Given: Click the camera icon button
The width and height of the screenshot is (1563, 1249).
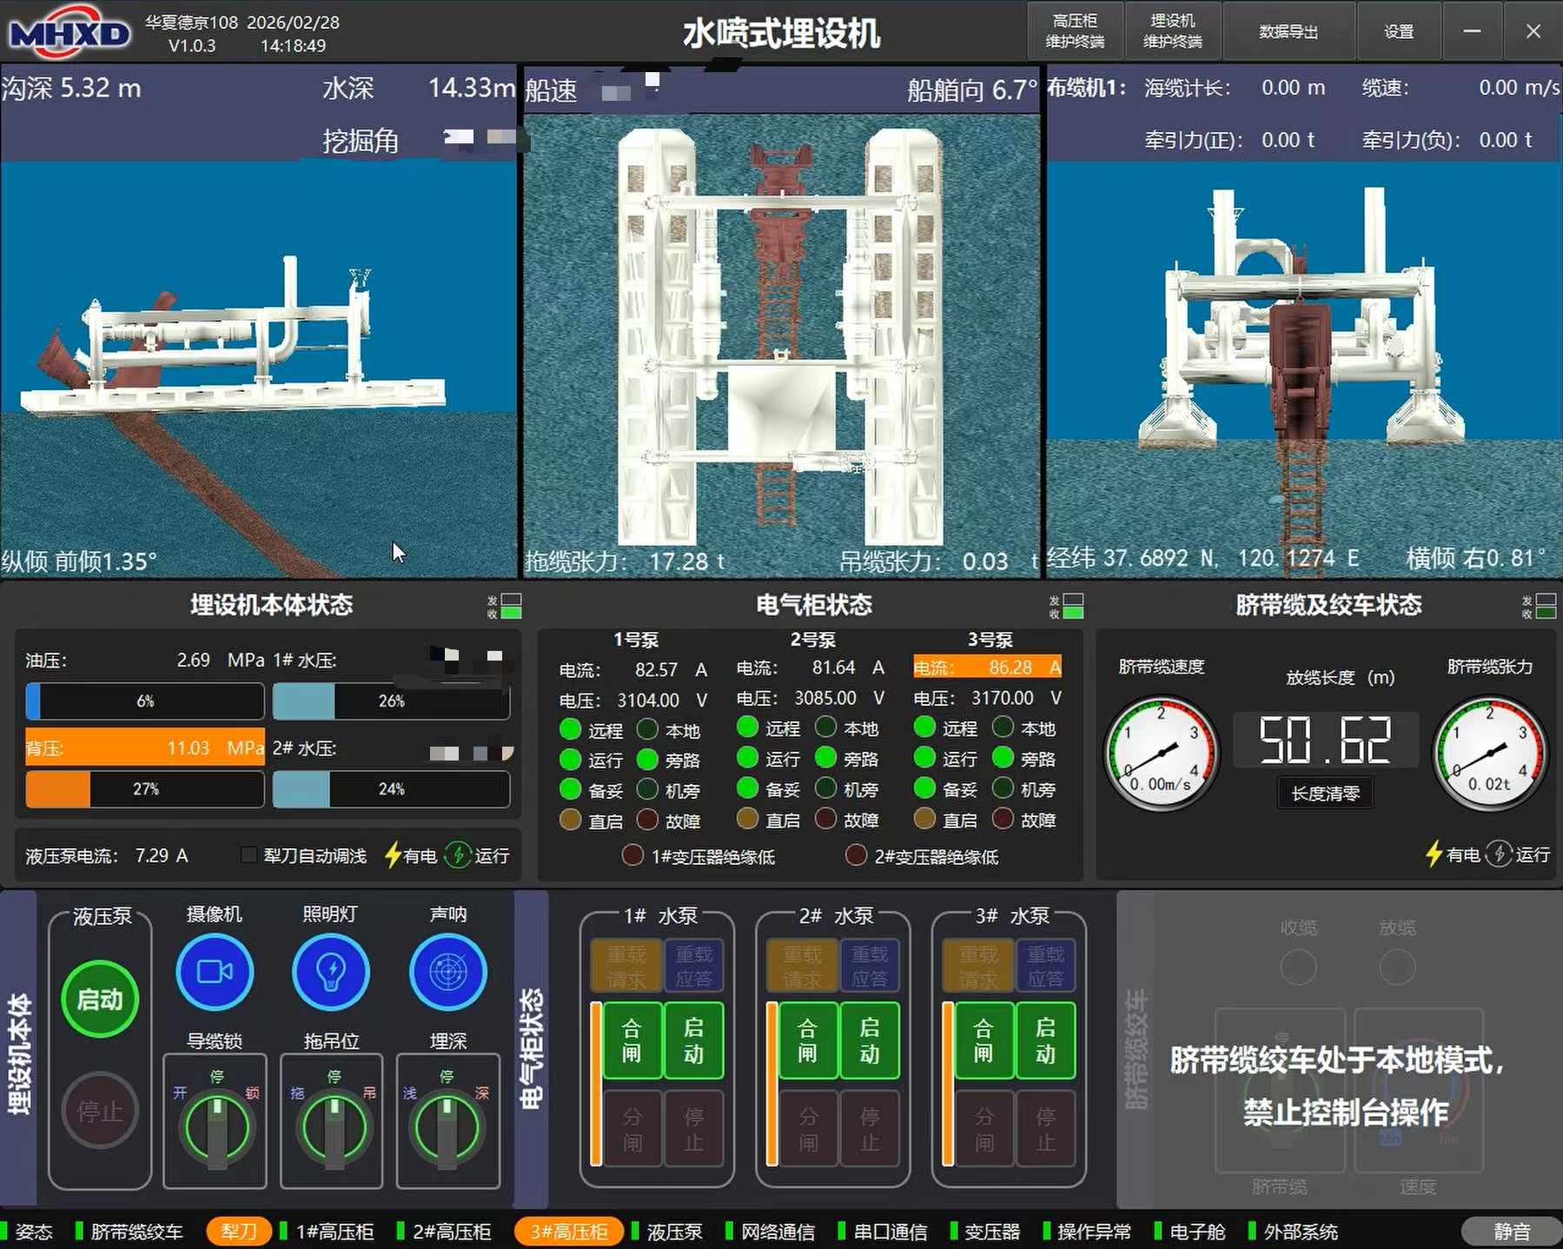Looking at the screenshot, I should pos(214,972).
